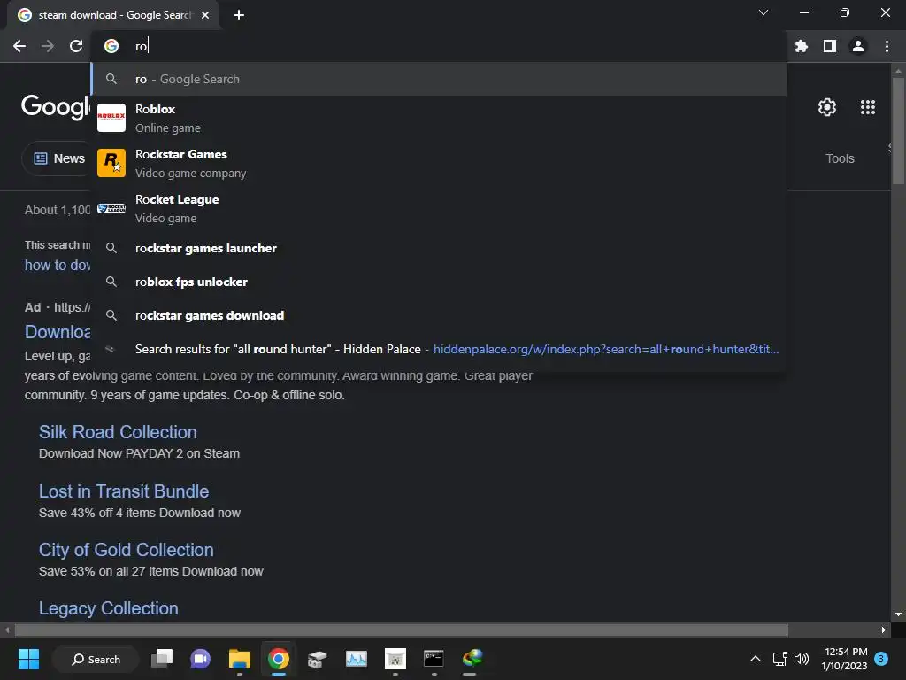Open the Chrome profile icon

pos(858,46)
